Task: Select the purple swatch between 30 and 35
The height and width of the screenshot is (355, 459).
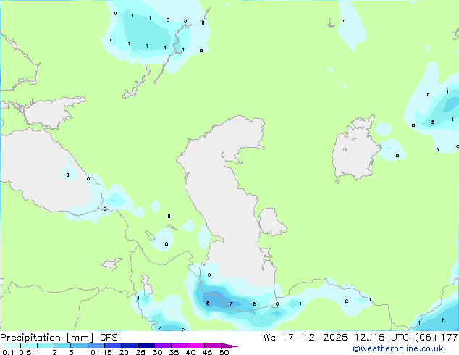Action: pos(162,346)
